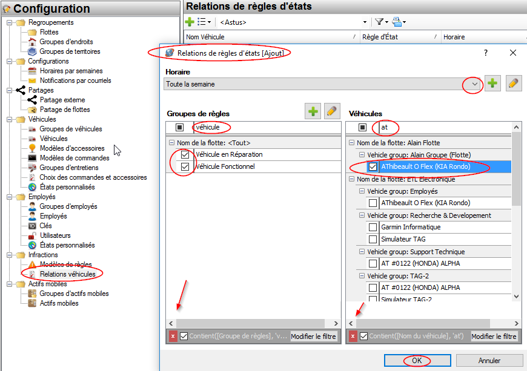The width and height of the screenshot is (527, 371).
Task: Select Horaires par semaines tree item
Action: click(x=71, y=71)
